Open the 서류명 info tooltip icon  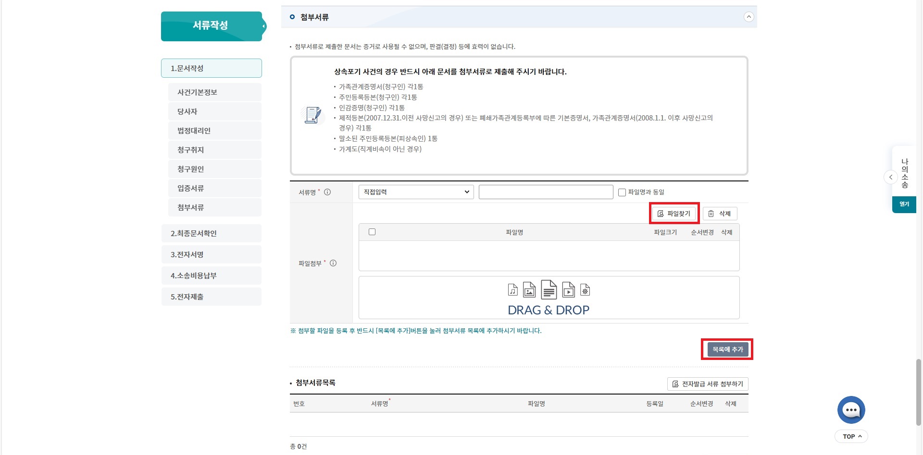(x=328, y=192)
